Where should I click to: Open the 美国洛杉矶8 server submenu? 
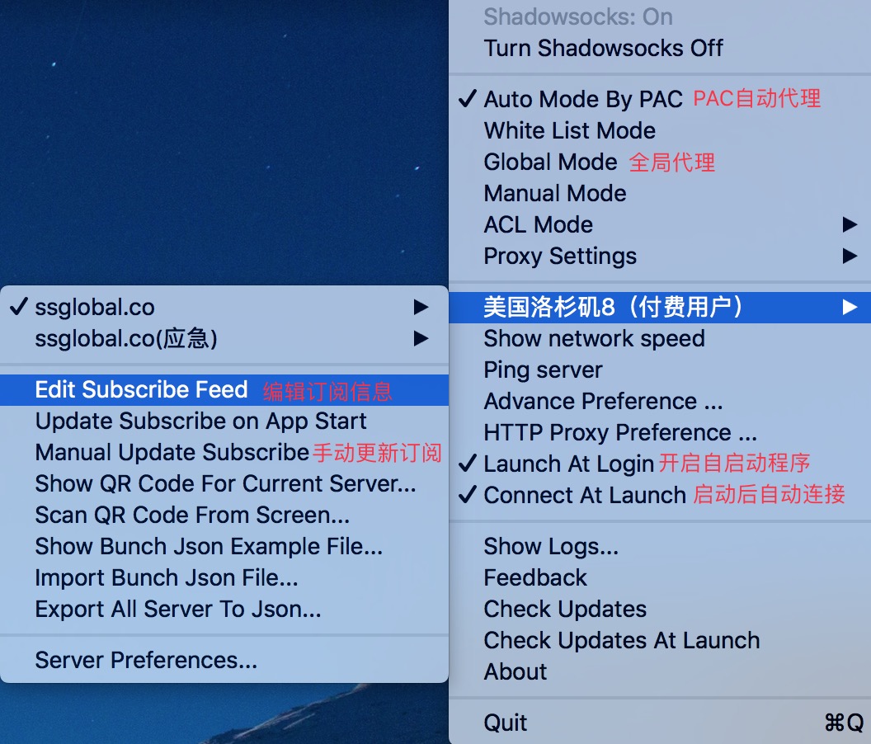click(x=659, y=308)
